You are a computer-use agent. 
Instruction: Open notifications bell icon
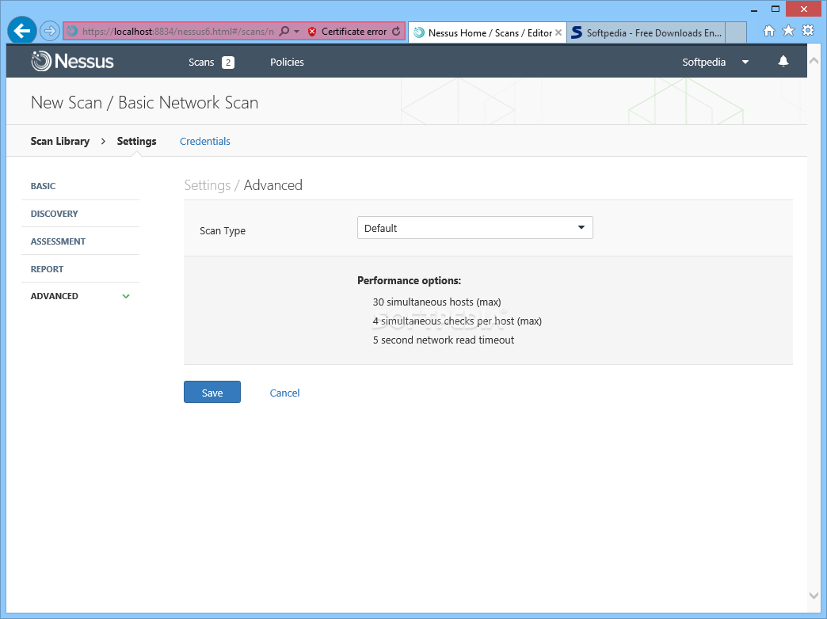pos(783,61)
